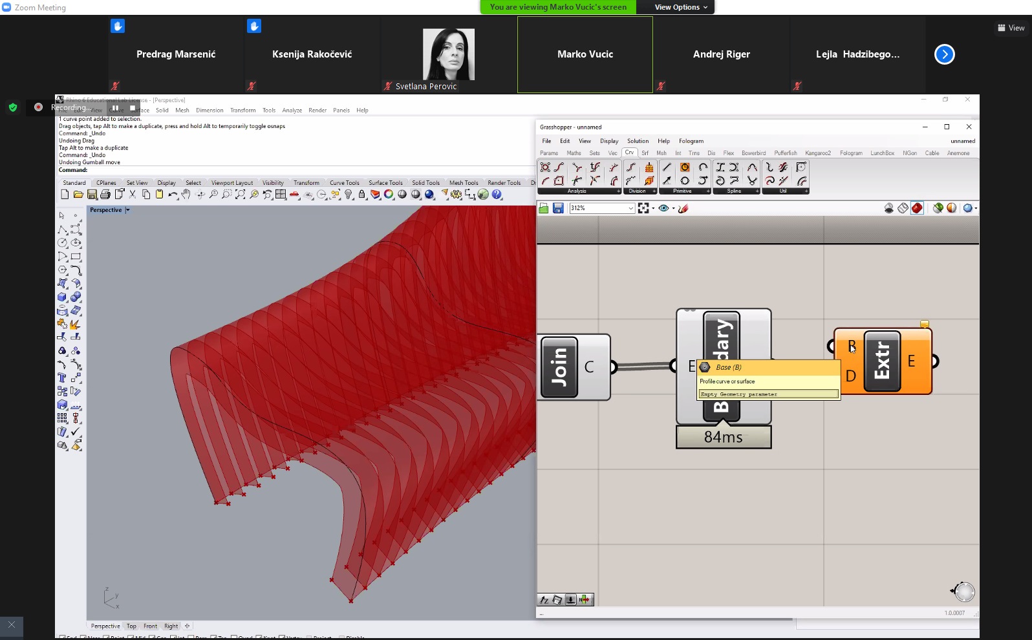Select the Line component in Primitive panel
The width and height of the screenshot is (1032, 640).
(667, 167)
